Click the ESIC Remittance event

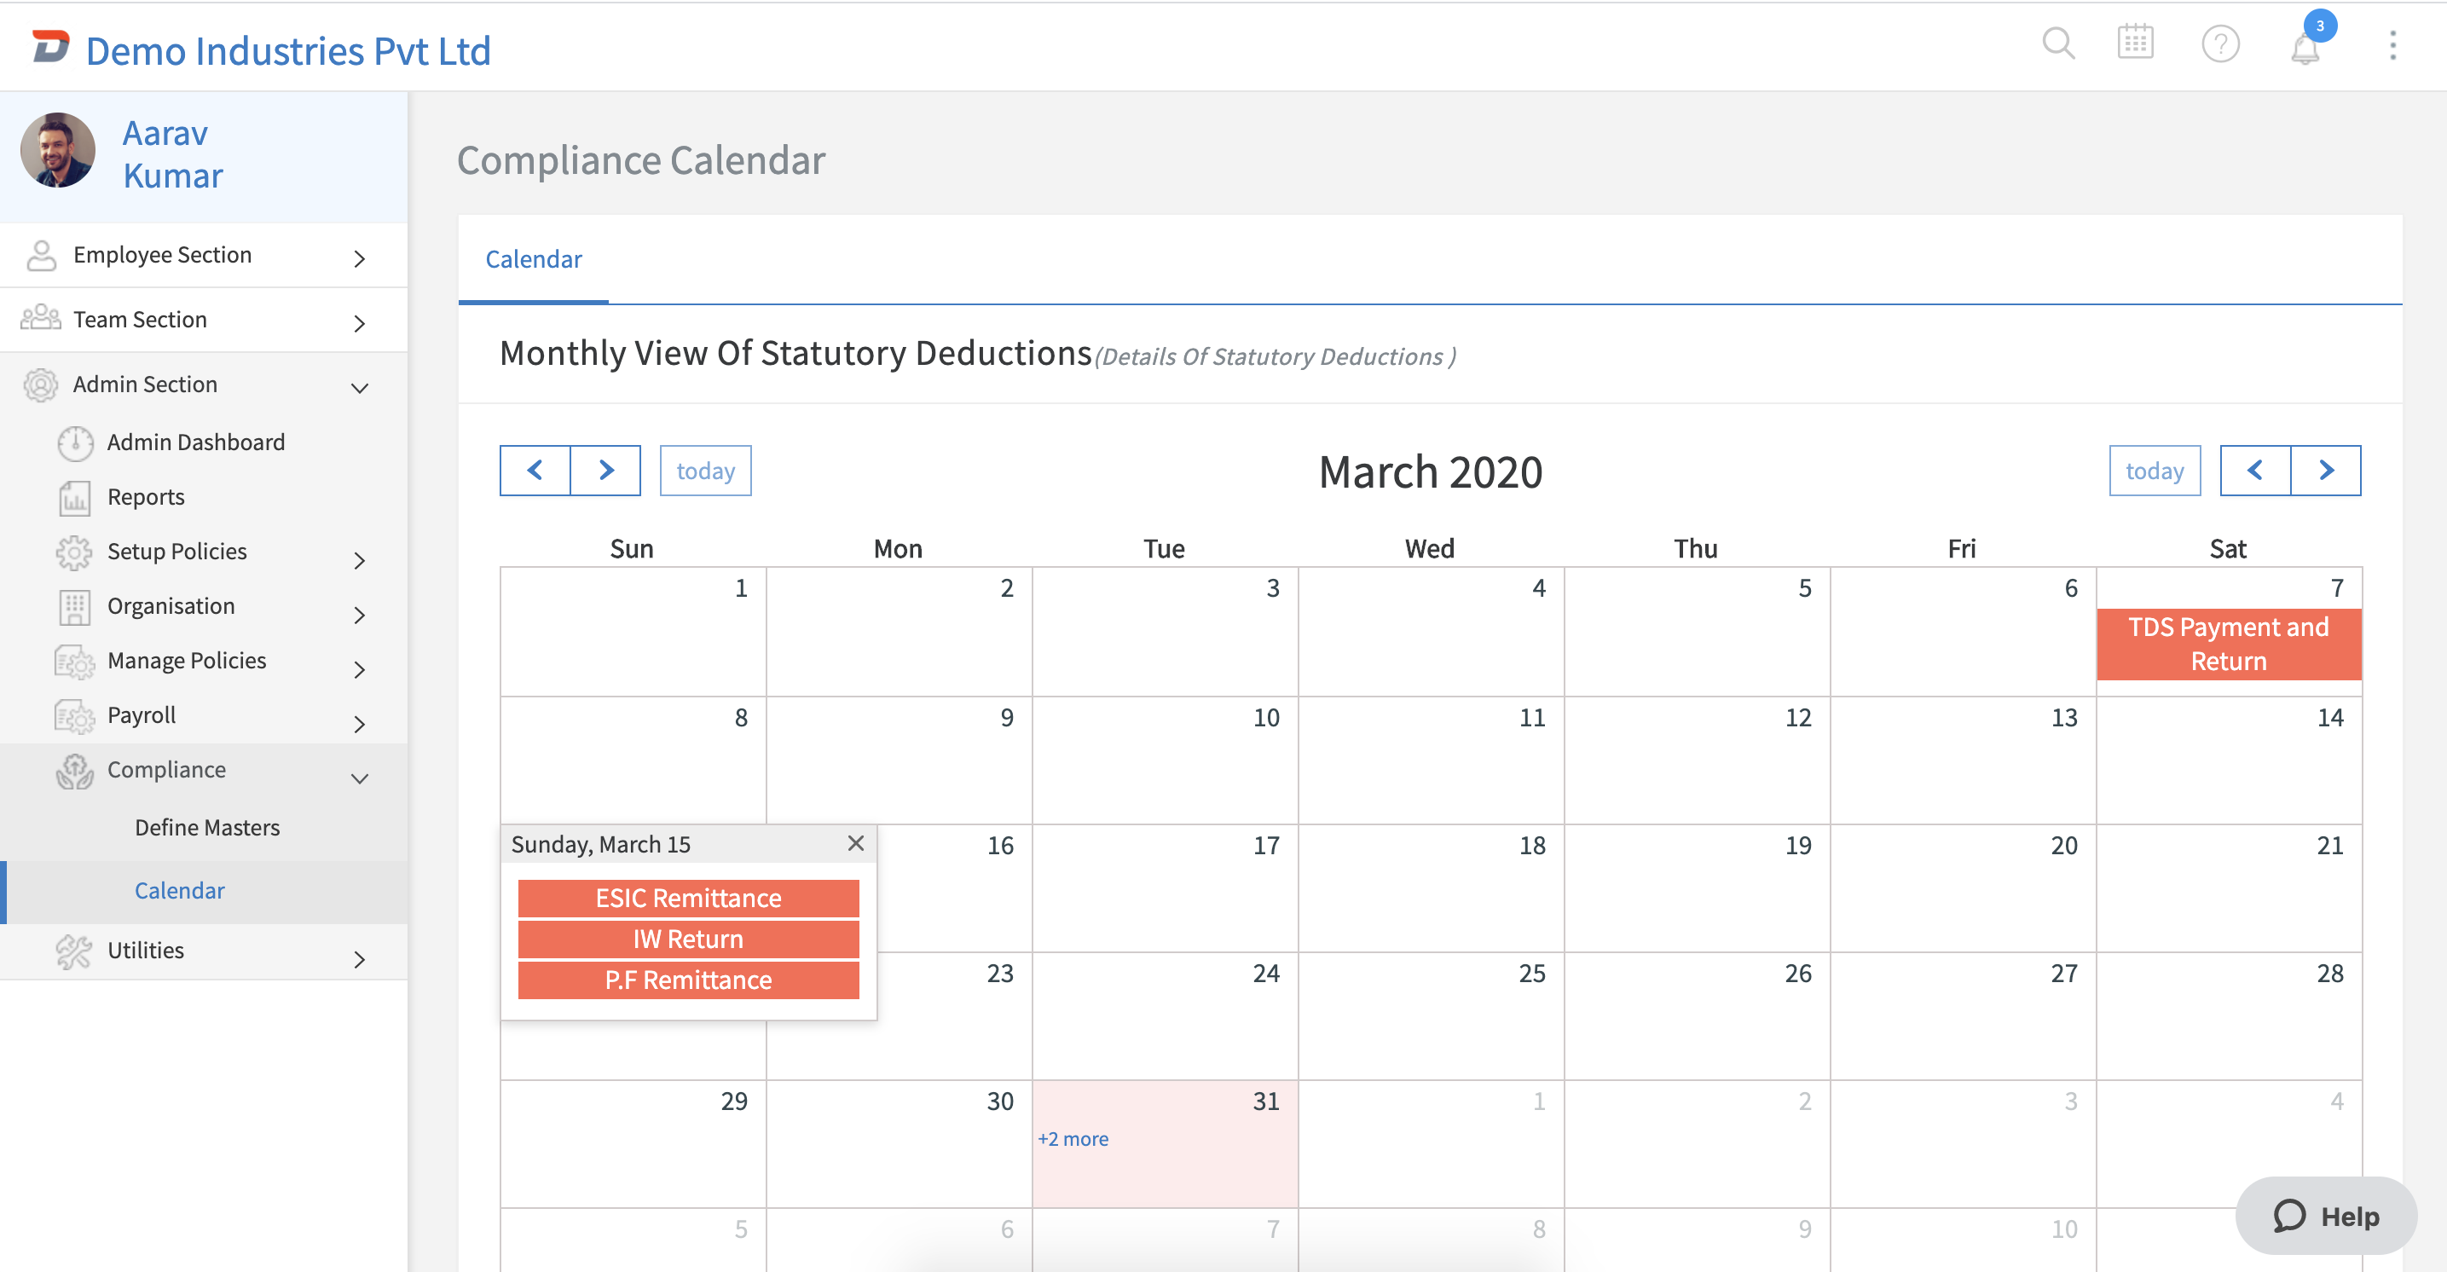688,898
